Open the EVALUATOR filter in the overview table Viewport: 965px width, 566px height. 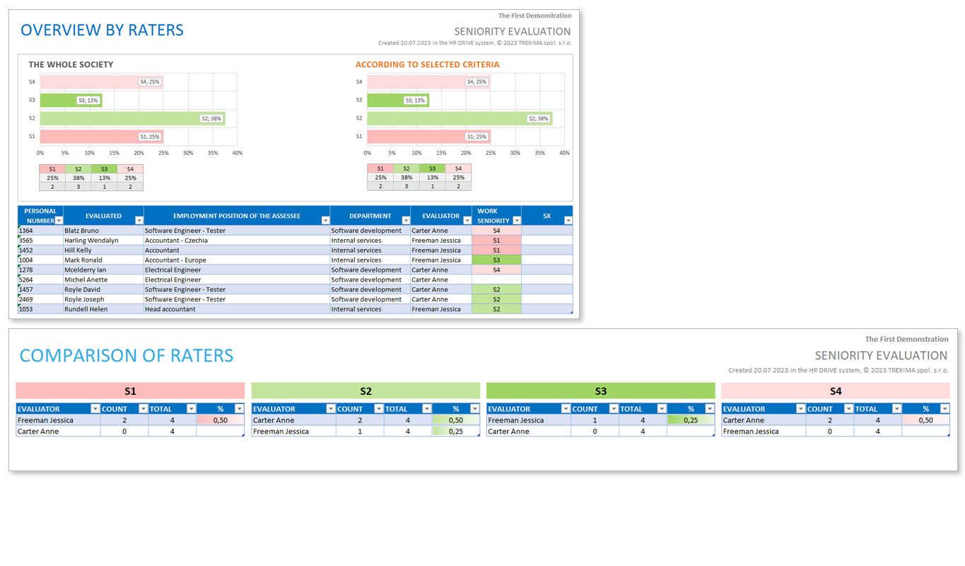click(x=467, y=220)
